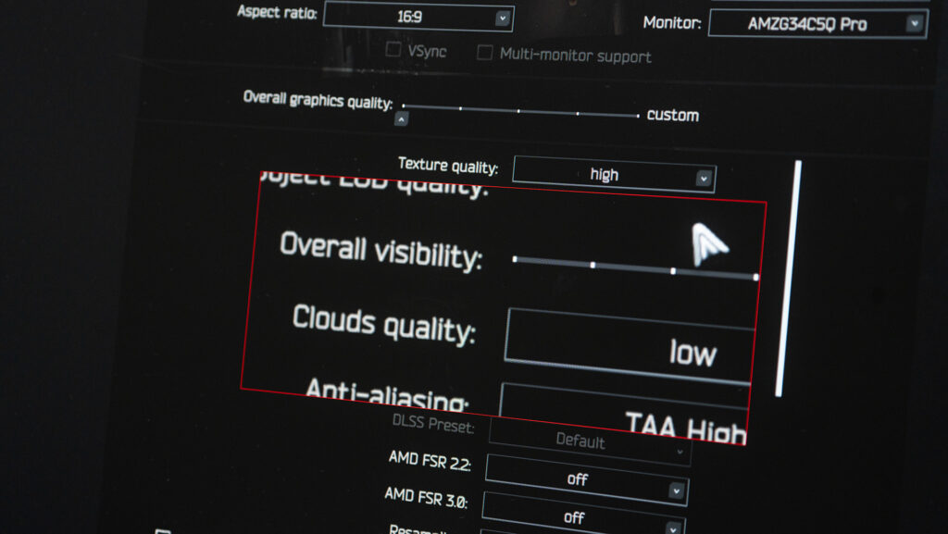
Task: Open the Monitor field showing AMZG34C5Q Pro
Action: (x=805, y=24)
